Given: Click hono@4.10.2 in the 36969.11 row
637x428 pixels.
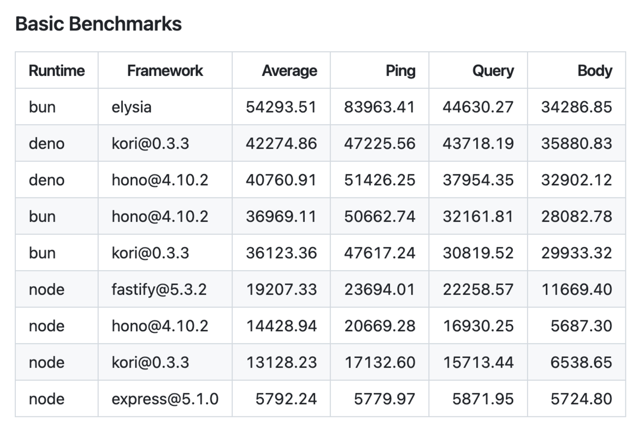Looking at the screenshot, I should 160,216.
